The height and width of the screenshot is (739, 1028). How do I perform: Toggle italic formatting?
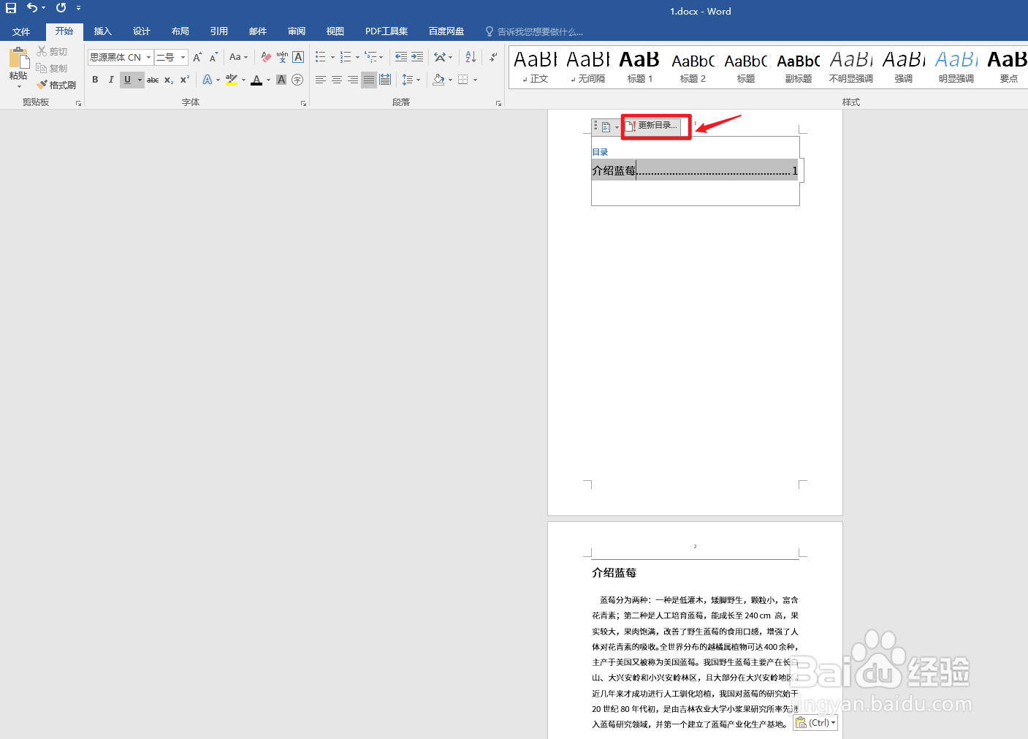click(111, 80)
